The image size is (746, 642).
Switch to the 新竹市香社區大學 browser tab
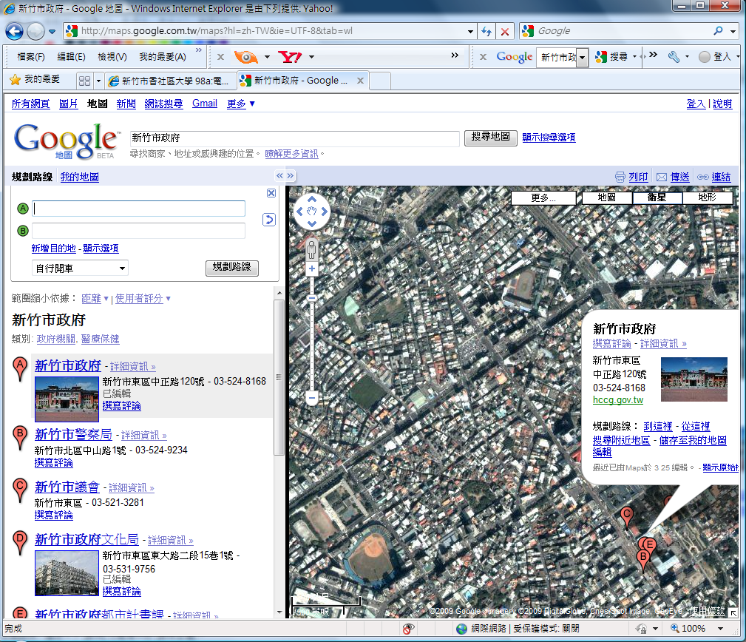click(x=170, y=81)
